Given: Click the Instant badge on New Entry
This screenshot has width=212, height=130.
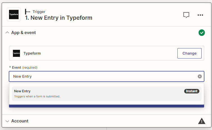Looking at the screenshot, I should 192,91.
